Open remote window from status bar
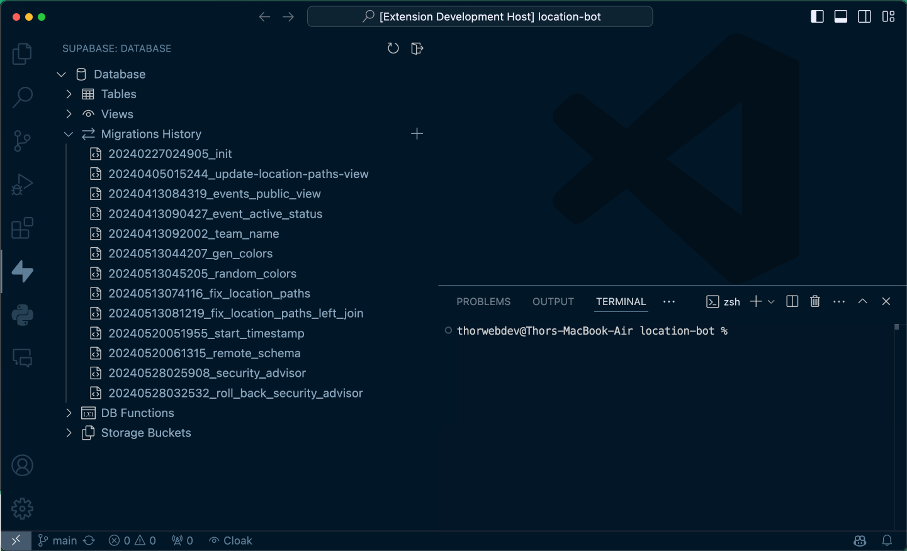Viewport: 907px width, 551px height. 16,541
